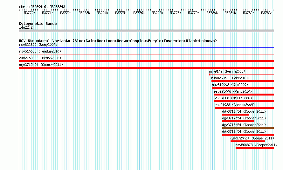Click the 53770k ruler position
The height and width of the screenshot is (170, 283).
pyautogui.click(x=30, y=13)
